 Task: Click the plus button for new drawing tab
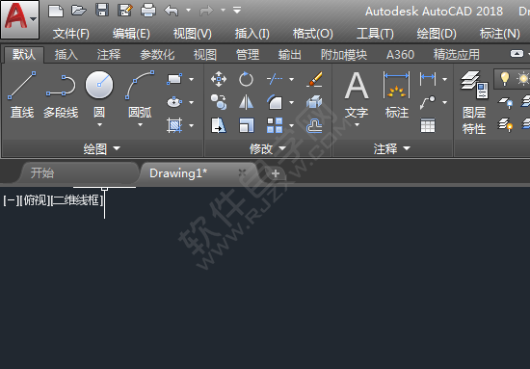point(276,173)
